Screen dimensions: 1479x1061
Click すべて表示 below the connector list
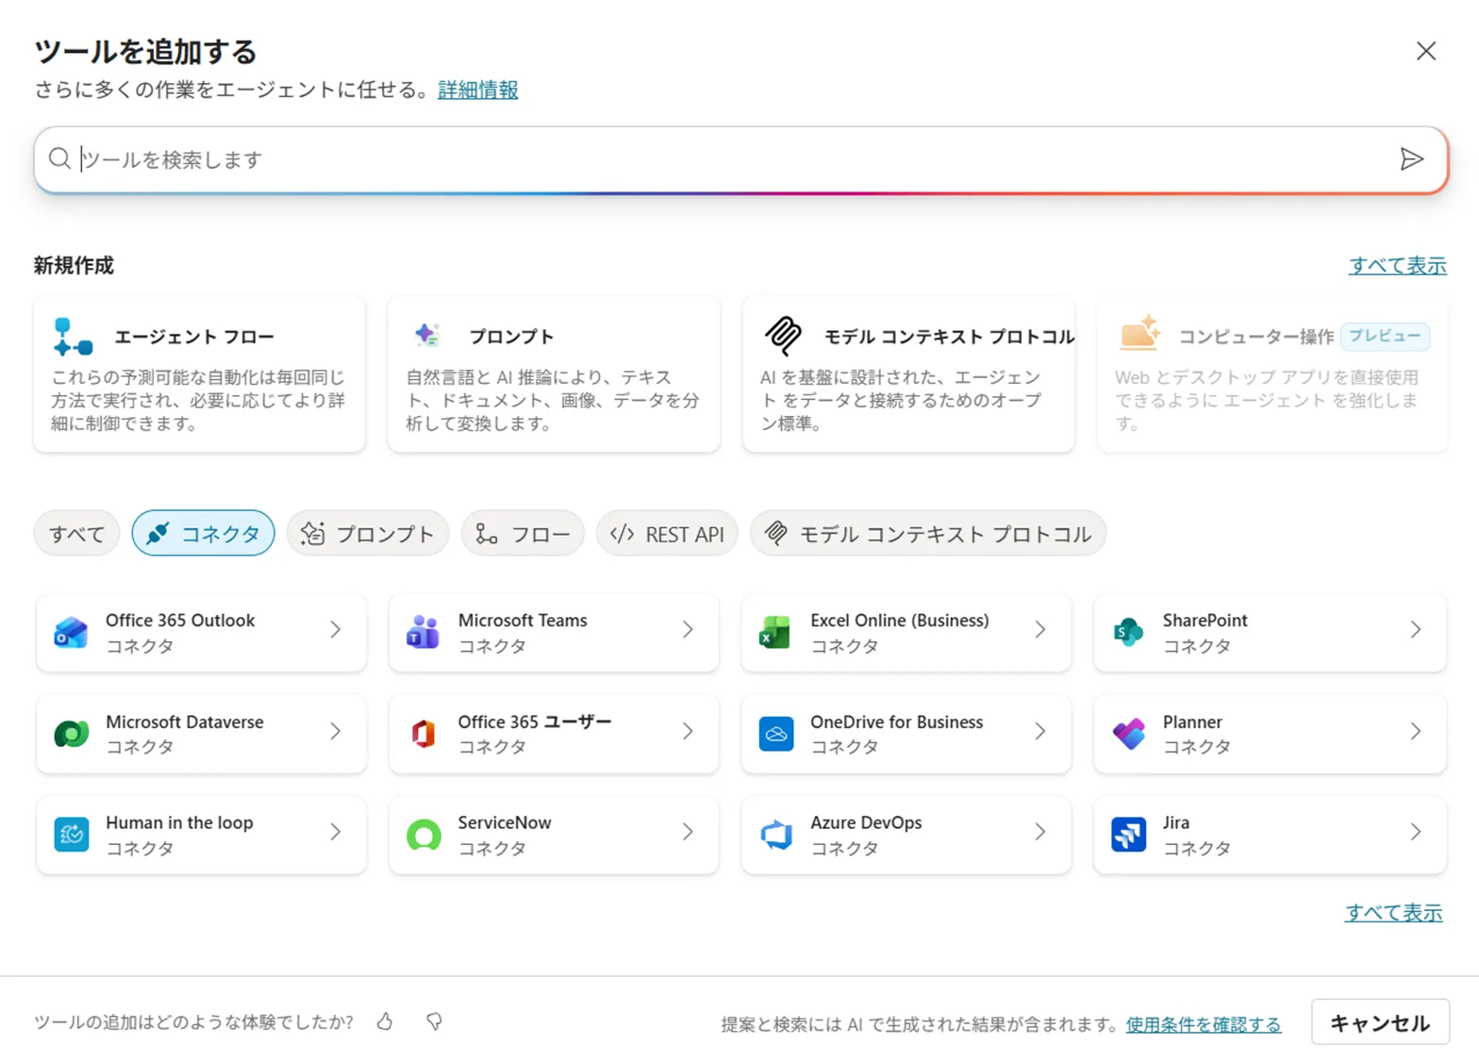click(x=1394, y=912)
